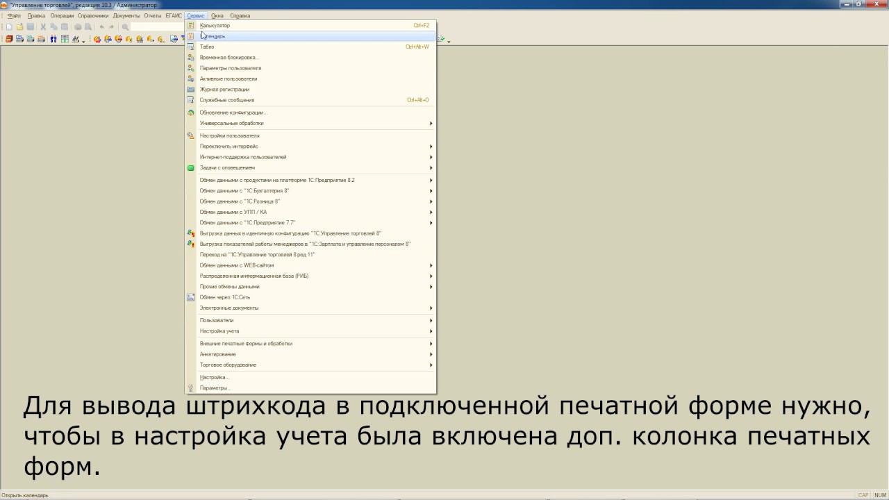
Task: Click the Paste toolbar icon
Action: pos(65,27)
